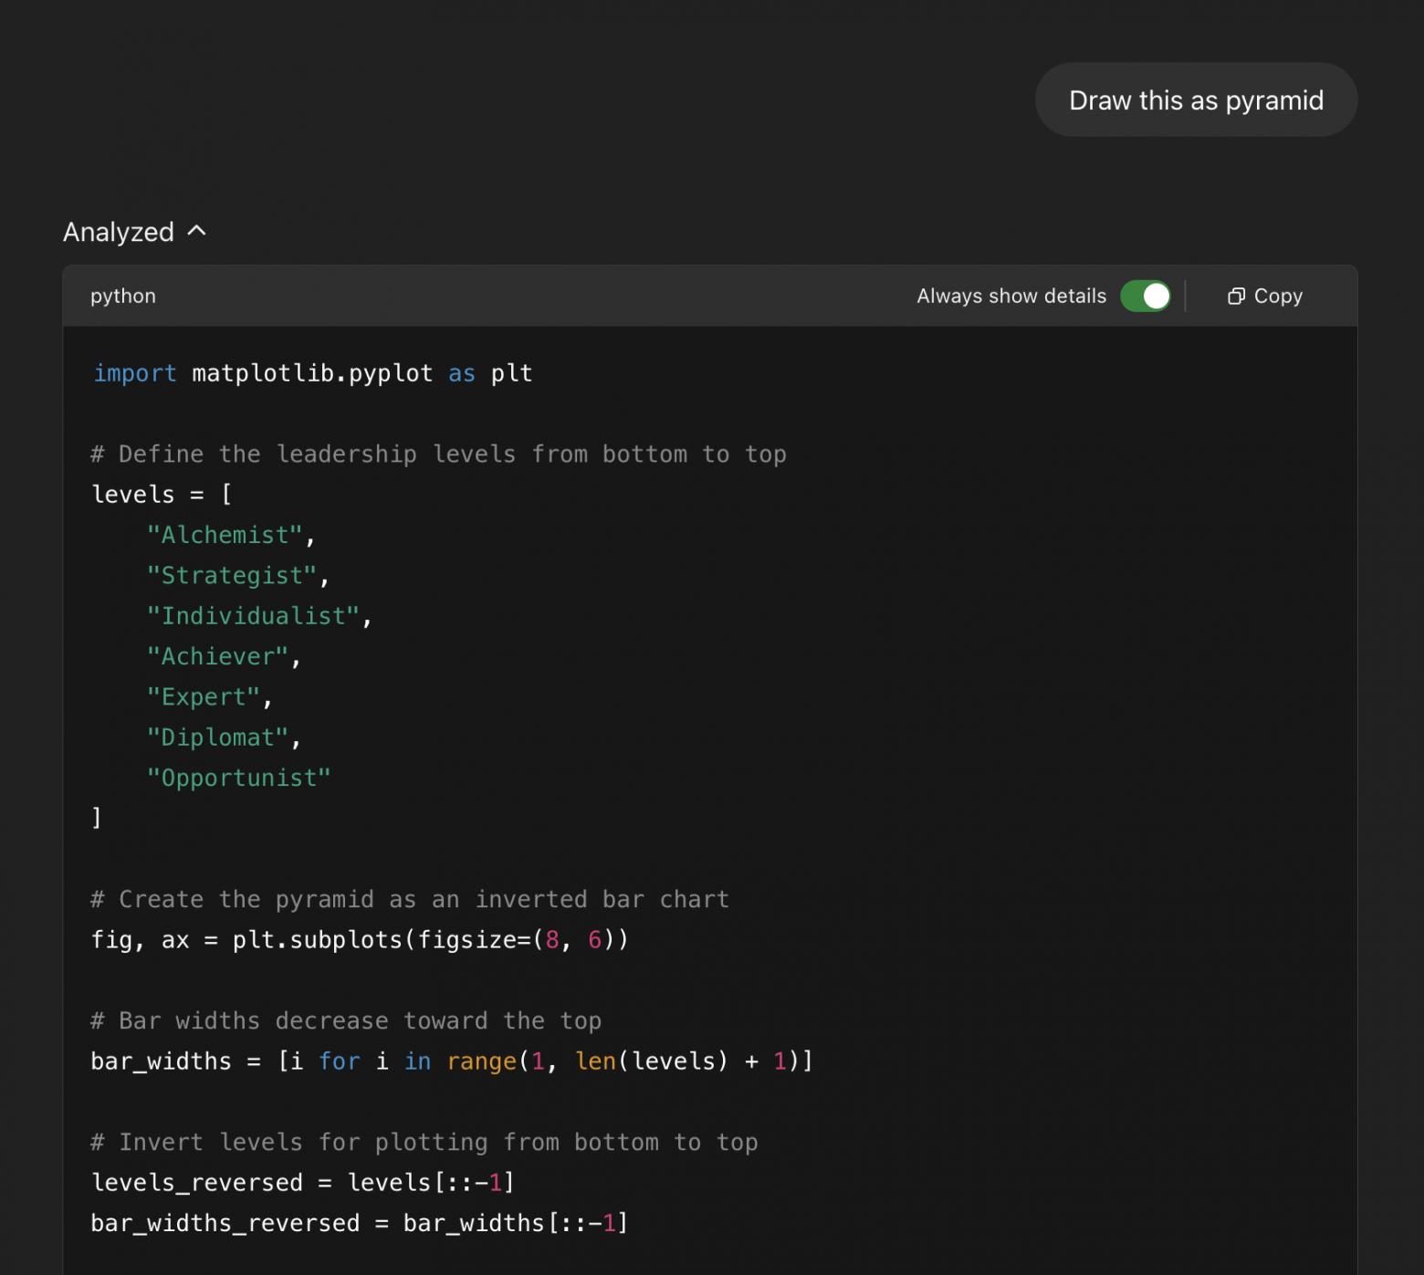
Task: Click the "Analyzed" heading text
Action: (119, 233)
